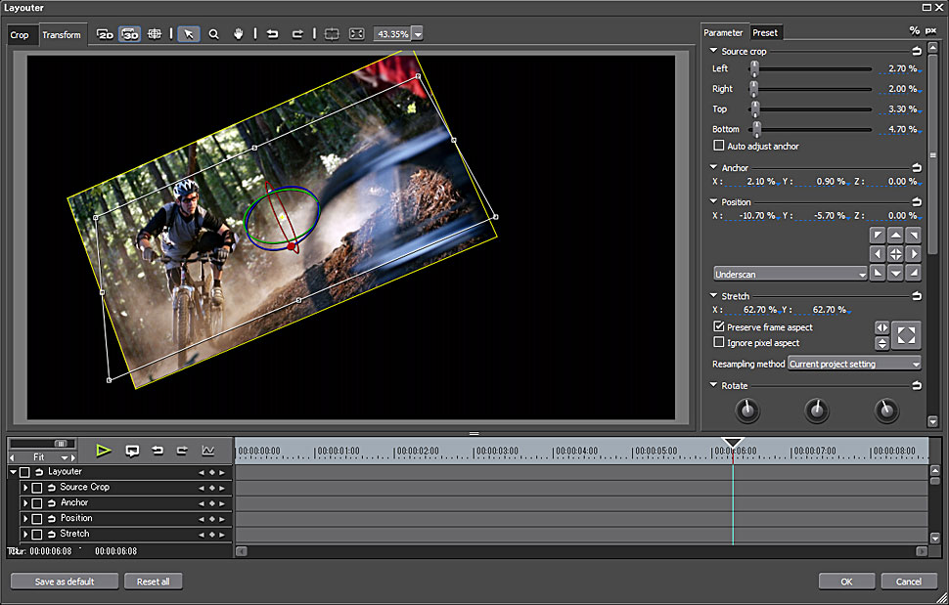The width and height of the screenshot is (949, 605).
Task: Enable 2D mode icon in toolbar
Action: (x=106, y=34)
